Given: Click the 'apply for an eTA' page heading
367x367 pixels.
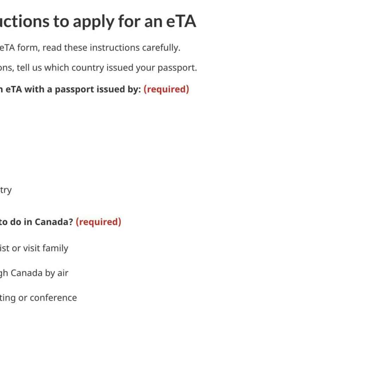Looking at the screenshot, I should [x=98, y=22].
